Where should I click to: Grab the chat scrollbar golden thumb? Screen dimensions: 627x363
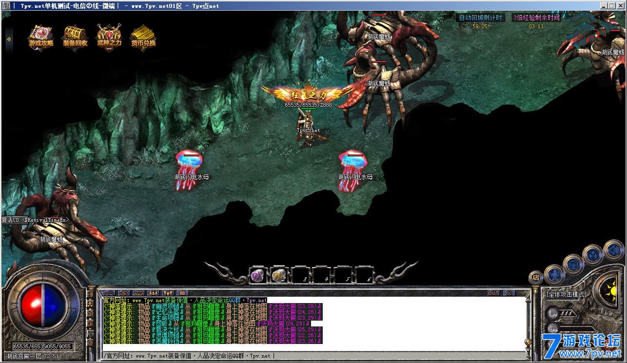pyautogui.click(x=527, y=342)
